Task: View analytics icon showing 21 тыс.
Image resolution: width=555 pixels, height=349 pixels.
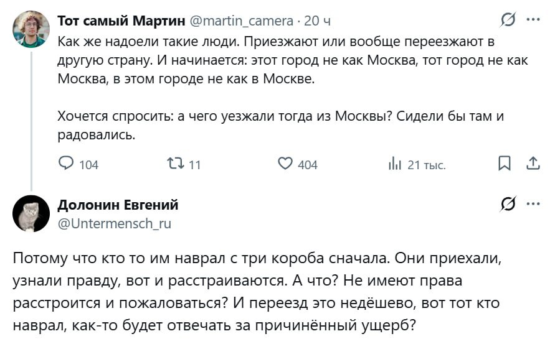Action: pos(394,164)
